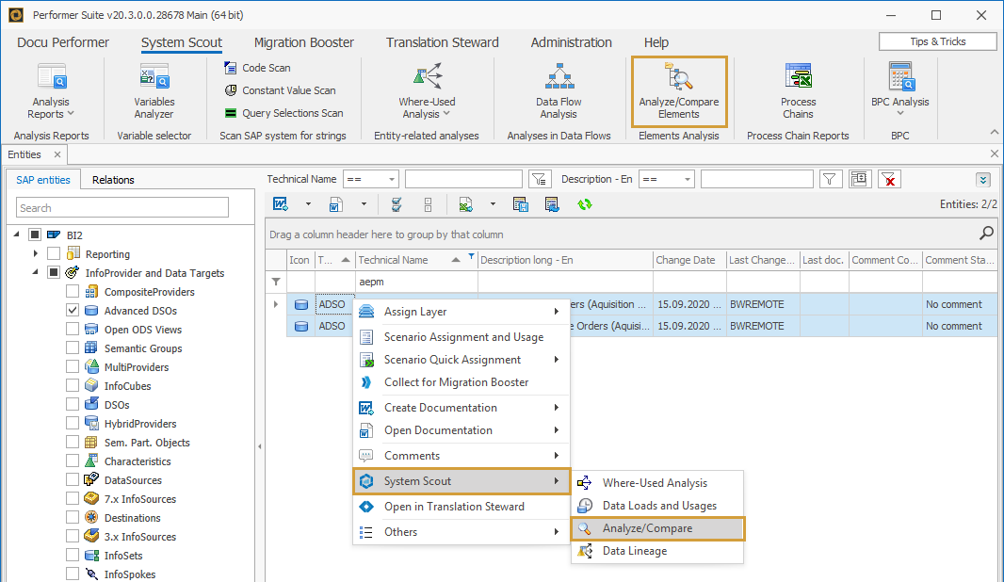Viewport: 1004px width, 582px height.
Task: Open BPC Analysis
Action: click(x=899, y=91)
